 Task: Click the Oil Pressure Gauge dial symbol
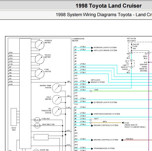point(57,111)
